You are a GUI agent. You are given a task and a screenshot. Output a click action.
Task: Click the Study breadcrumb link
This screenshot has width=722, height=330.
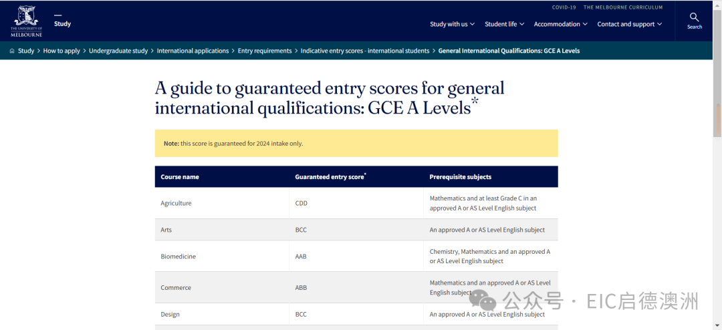click(26, 51)
